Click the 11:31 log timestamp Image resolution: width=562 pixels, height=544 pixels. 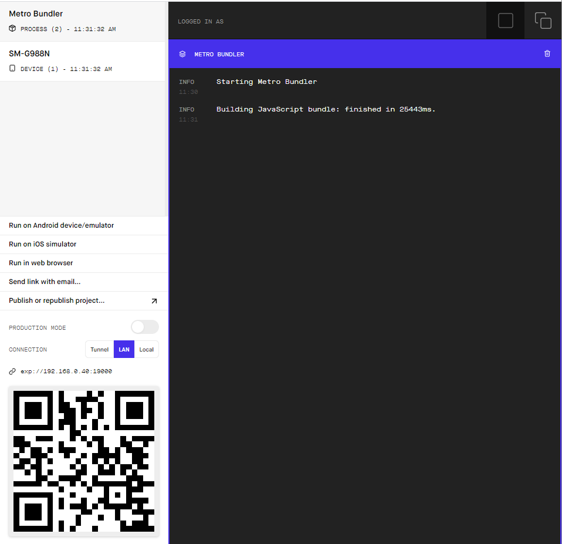tap(188, 119)
